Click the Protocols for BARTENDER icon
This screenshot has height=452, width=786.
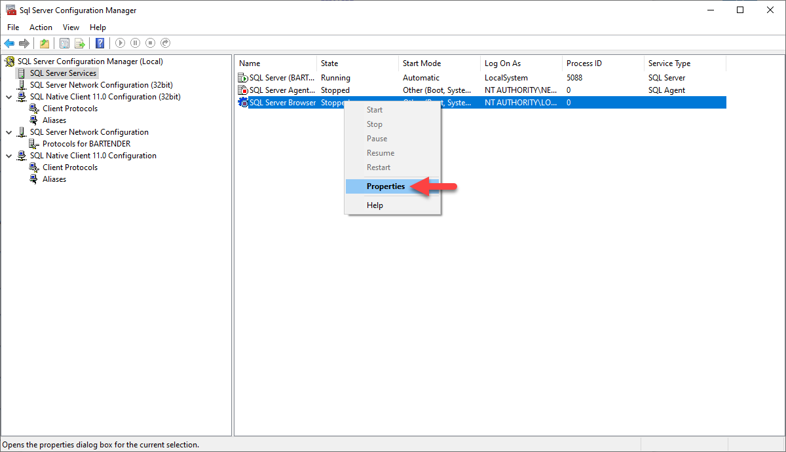34,144
